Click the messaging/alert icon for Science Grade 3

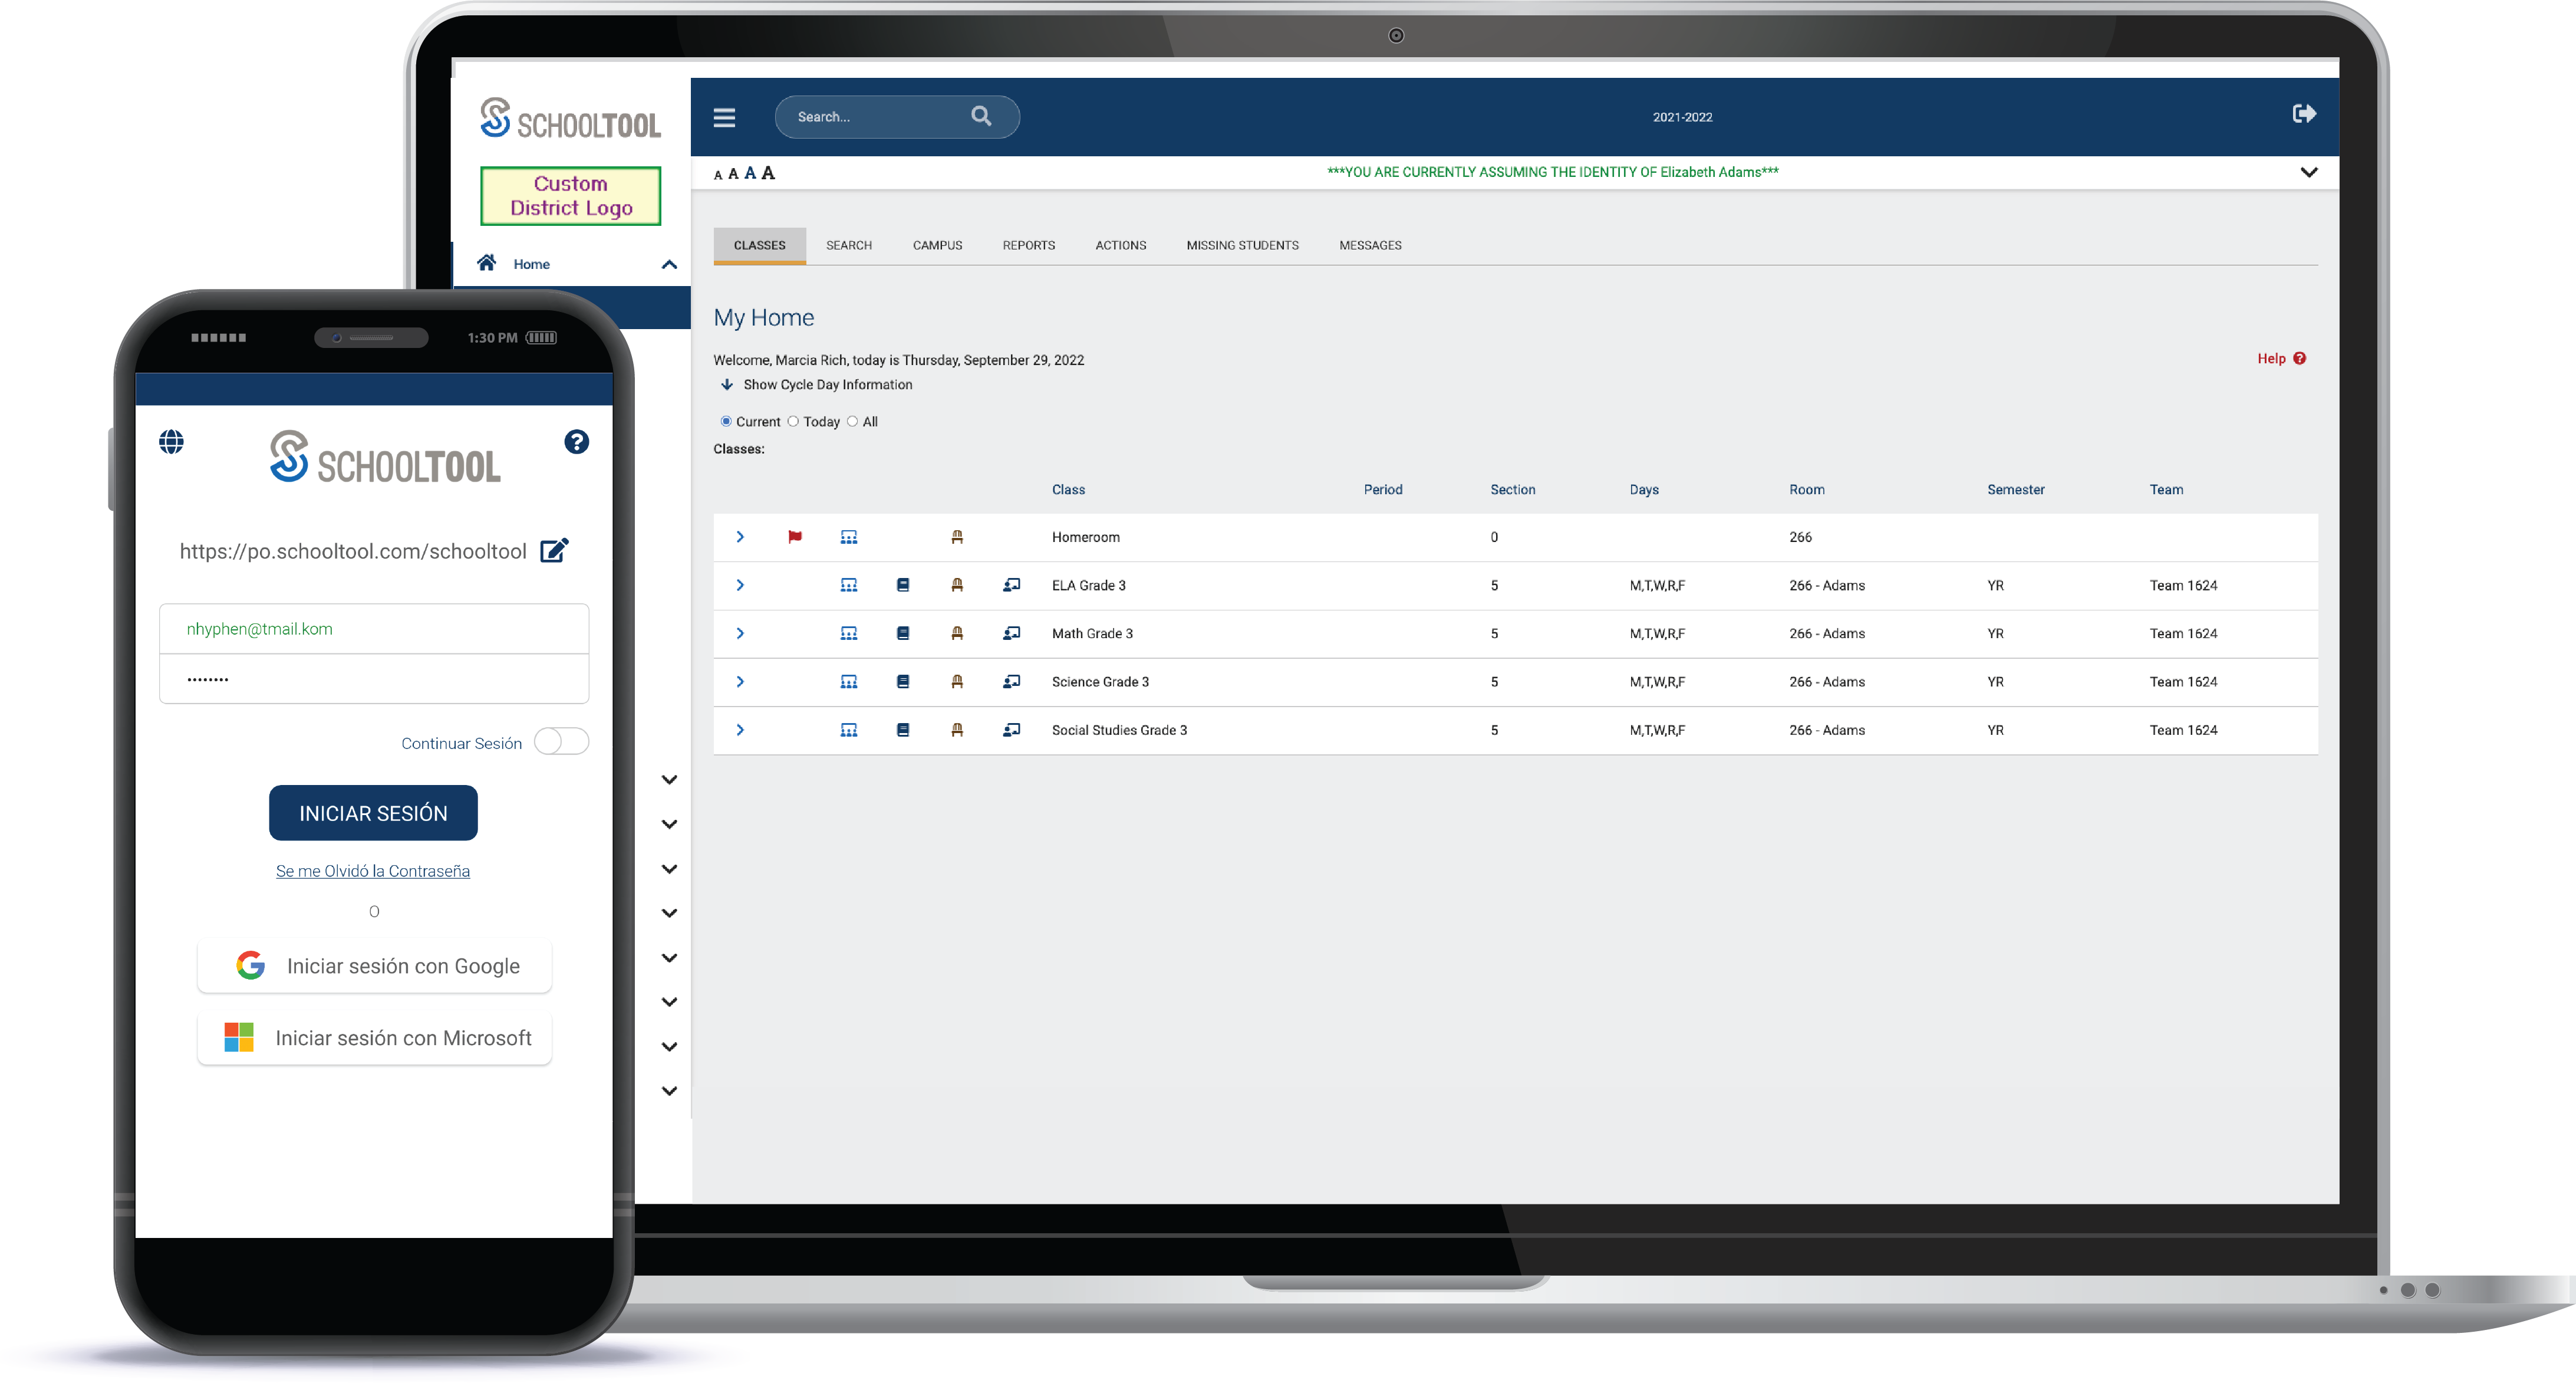1008,681
